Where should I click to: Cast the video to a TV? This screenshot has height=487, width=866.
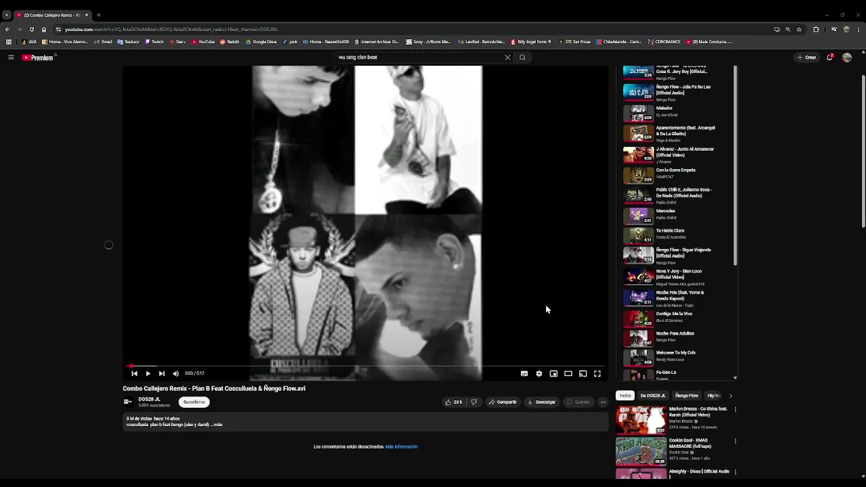coord(583,373)
